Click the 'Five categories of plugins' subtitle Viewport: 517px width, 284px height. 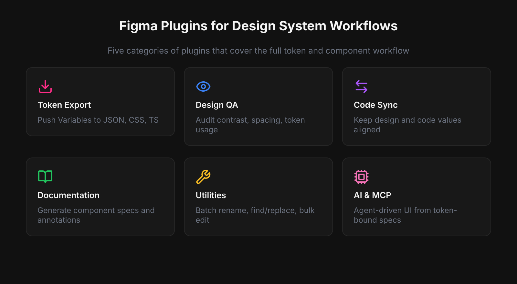tap(258, 51)
